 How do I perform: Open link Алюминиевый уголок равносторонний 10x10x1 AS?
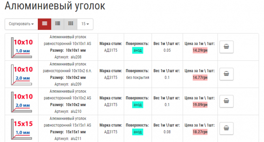tap(67, 40)
